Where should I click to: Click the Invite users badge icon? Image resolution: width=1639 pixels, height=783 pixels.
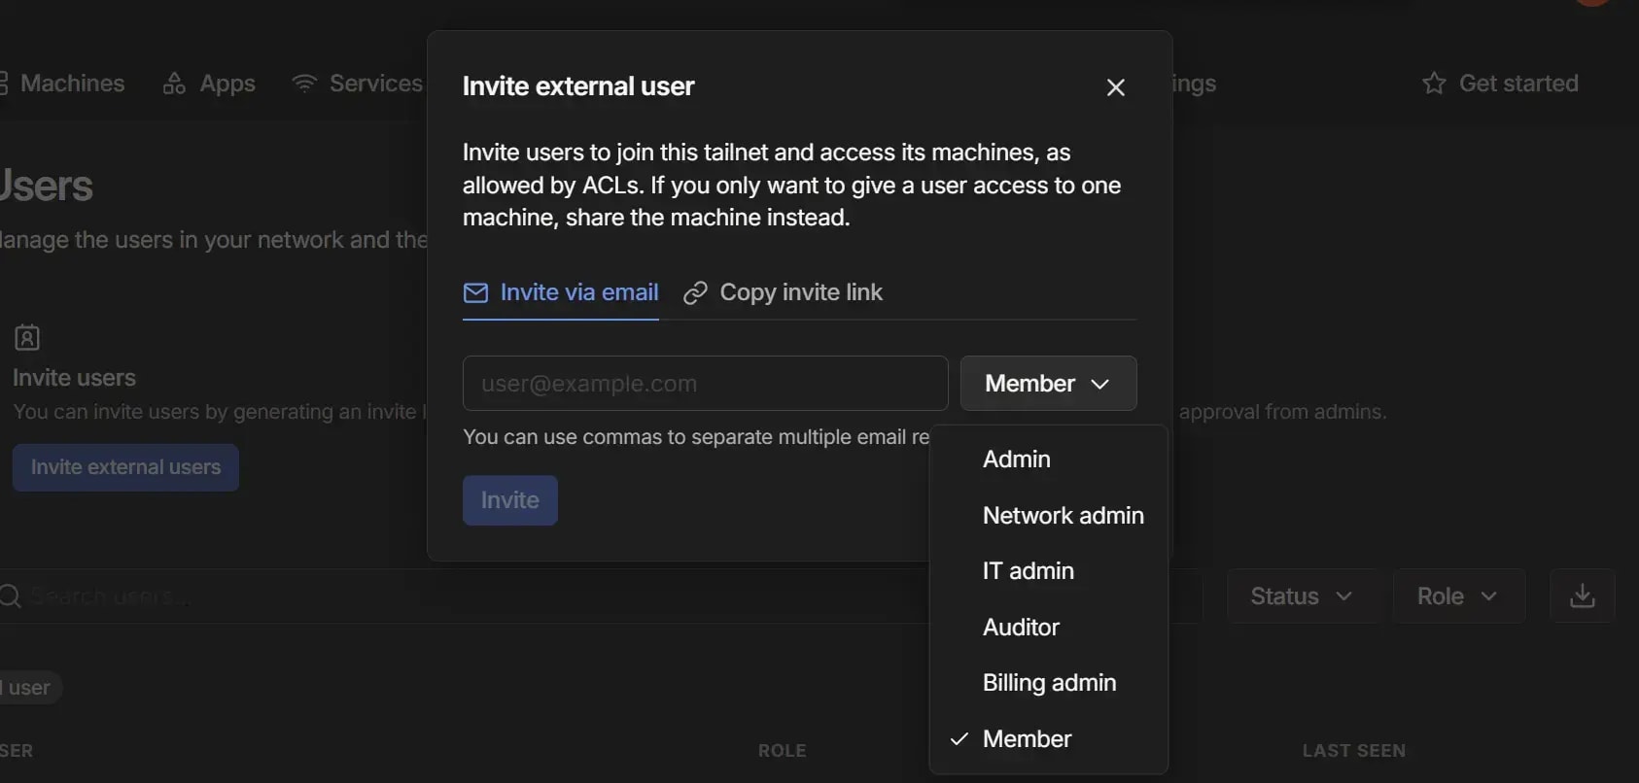(x=27, y=338)
